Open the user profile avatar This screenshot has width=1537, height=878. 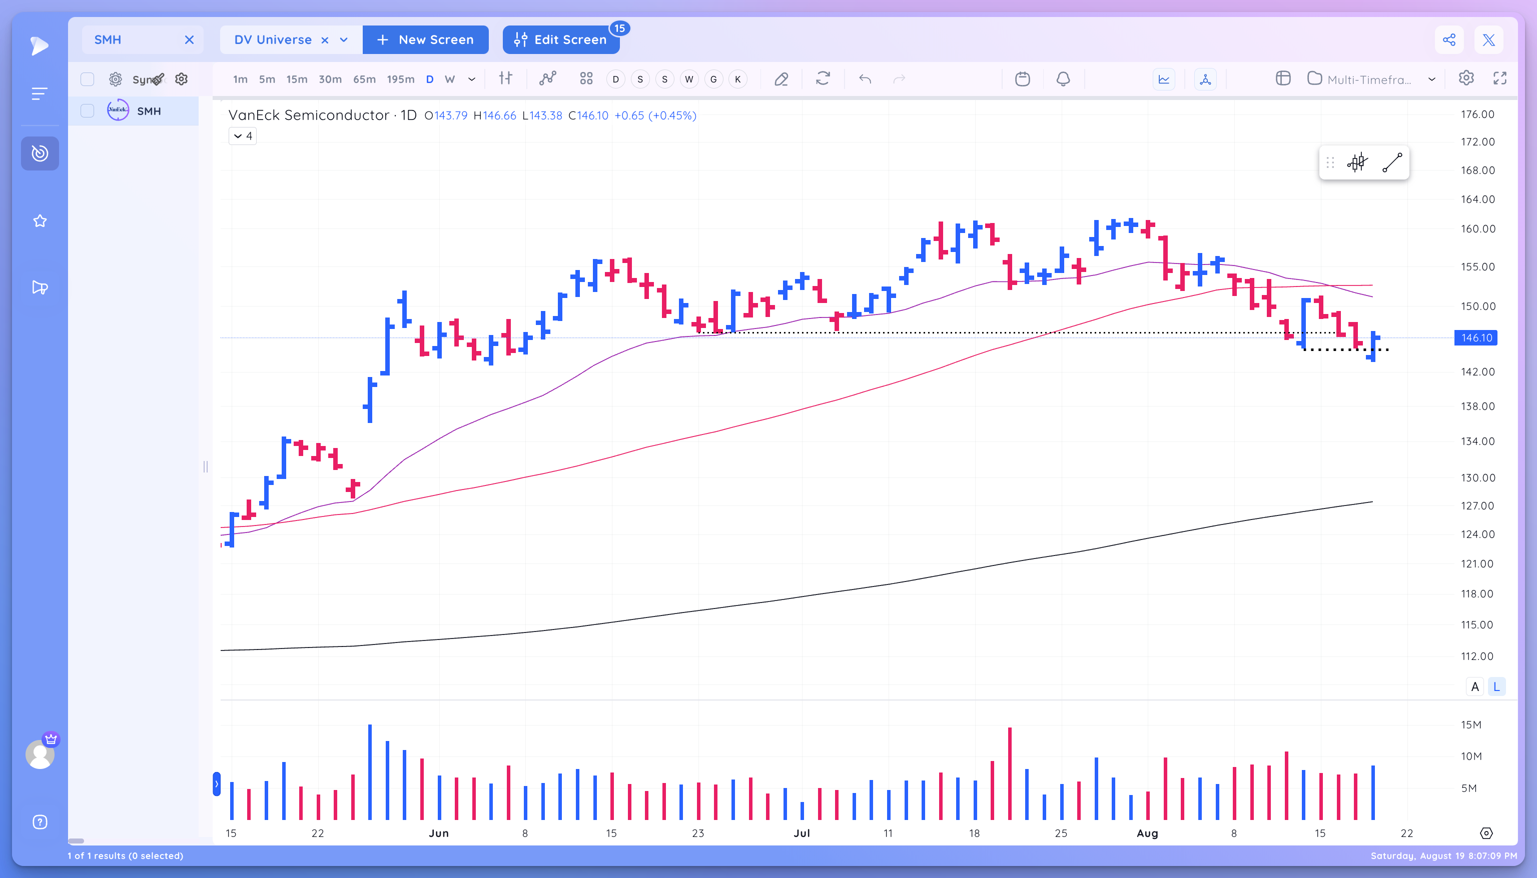[41, 754]
